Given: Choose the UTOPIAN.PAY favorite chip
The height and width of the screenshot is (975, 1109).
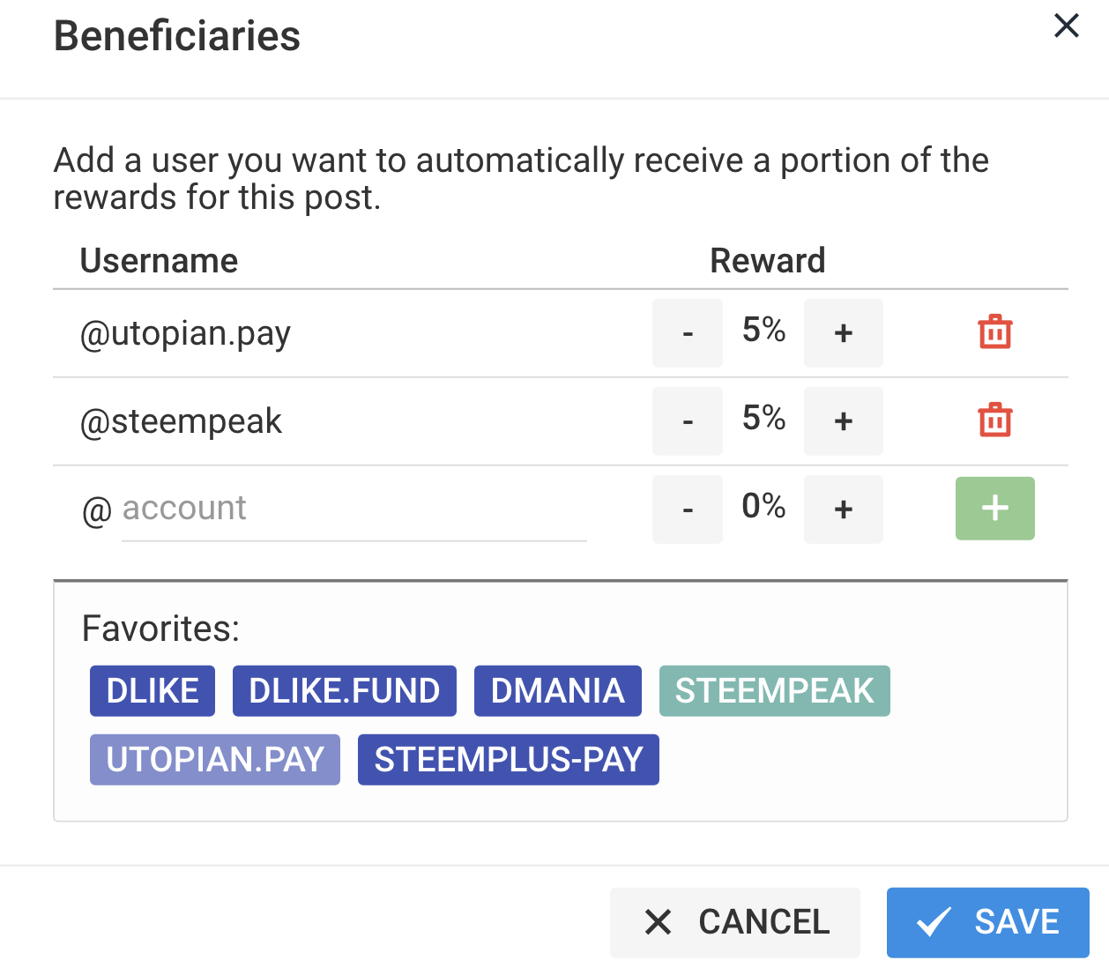Looking at the screenshot, I should [x=215, y=759].
